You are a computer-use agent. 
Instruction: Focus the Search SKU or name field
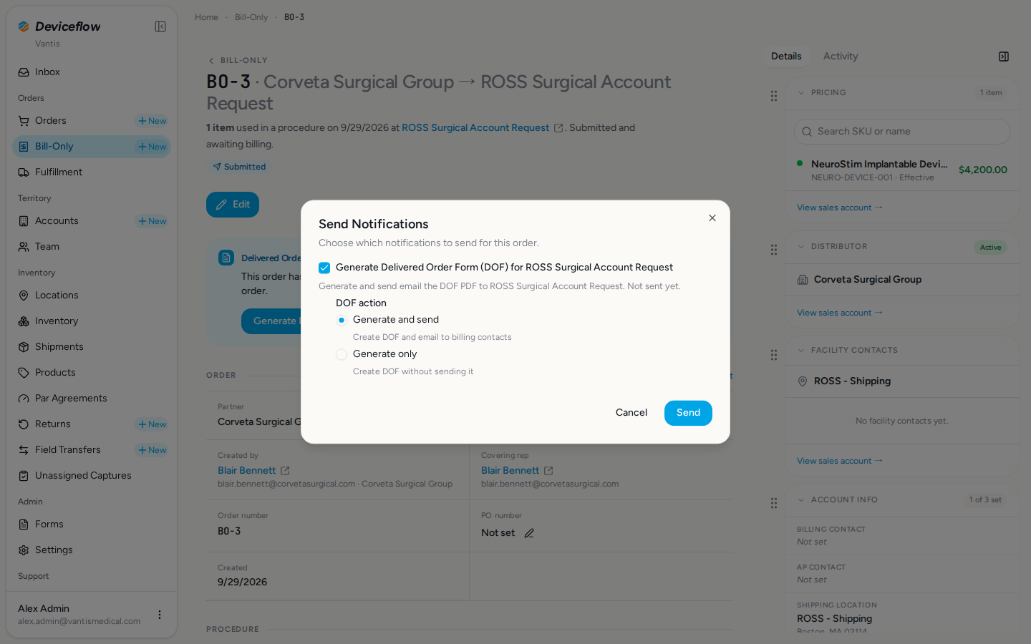point(902,132)
